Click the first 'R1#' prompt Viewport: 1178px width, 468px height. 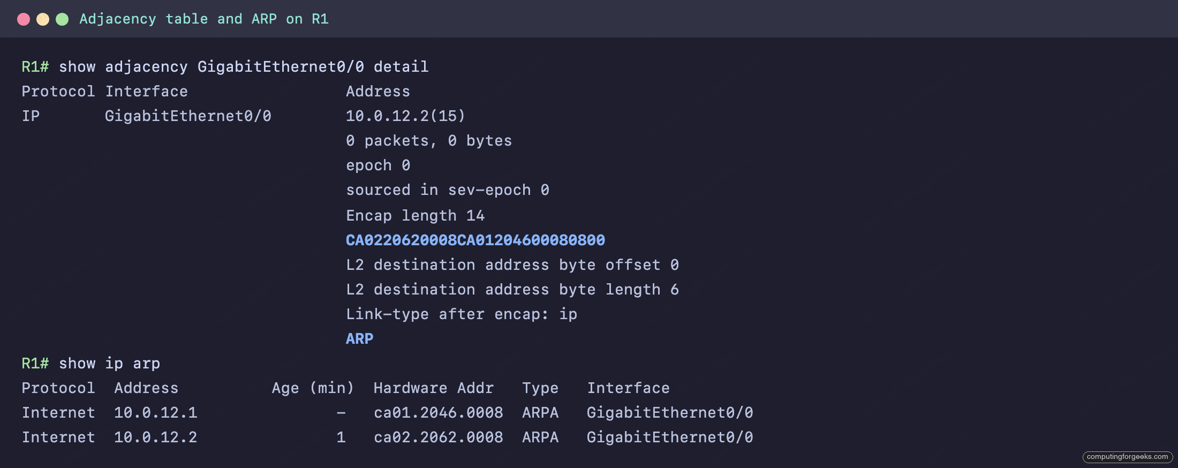click(x=35, y=67)
